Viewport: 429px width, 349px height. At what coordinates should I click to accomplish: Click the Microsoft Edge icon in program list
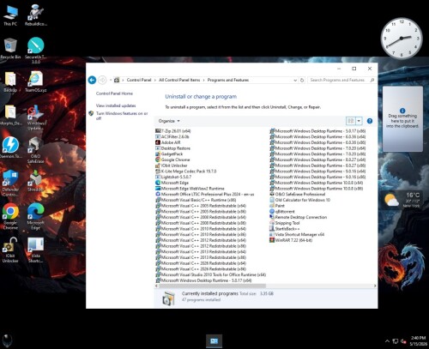(158, 183)
